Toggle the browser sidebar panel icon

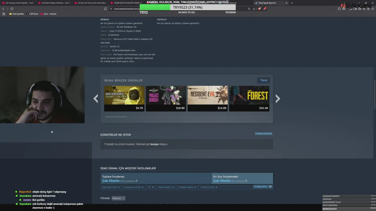pos(355,9)
